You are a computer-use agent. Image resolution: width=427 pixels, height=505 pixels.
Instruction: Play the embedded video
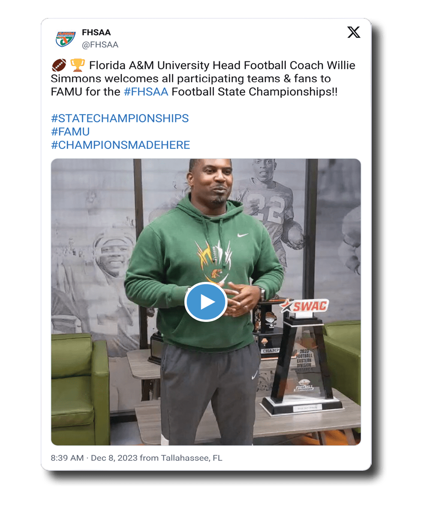coord(206,302)
